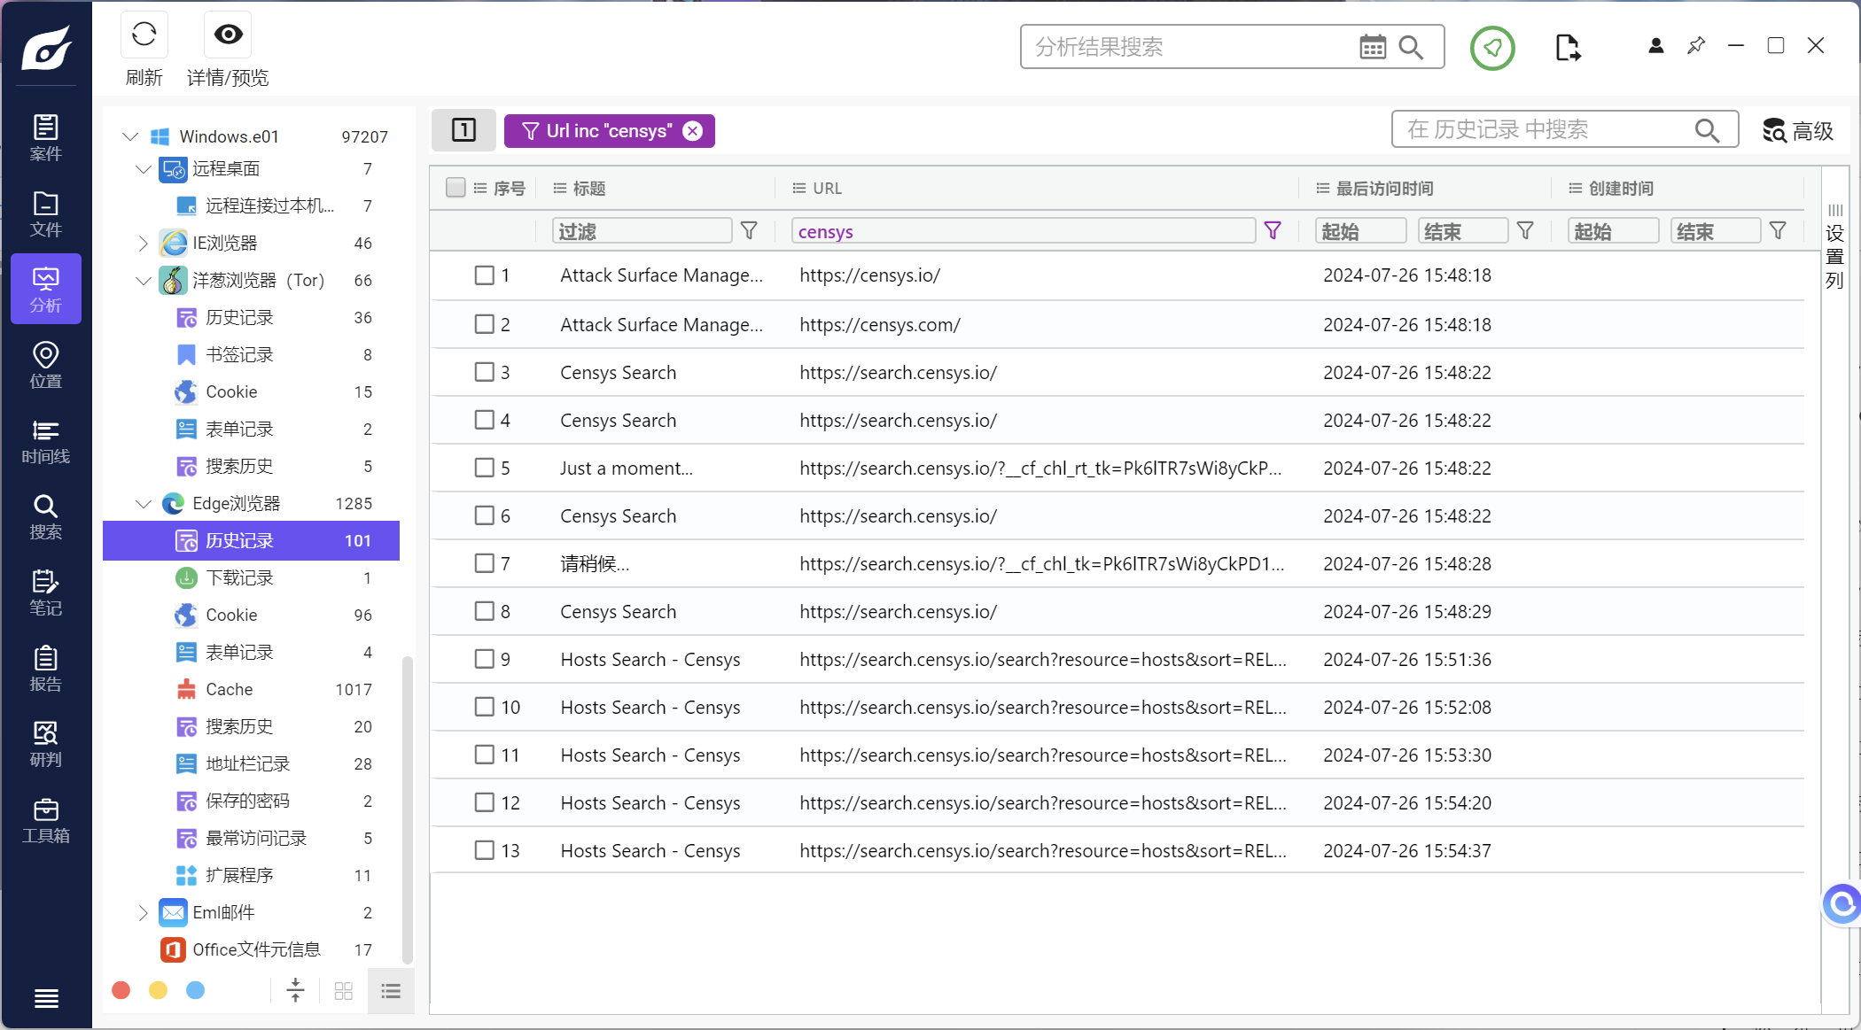Open the 时间线 (Timeline) sidebar section
This screenshot has width=1861, height=1030.
click(46, 441)
